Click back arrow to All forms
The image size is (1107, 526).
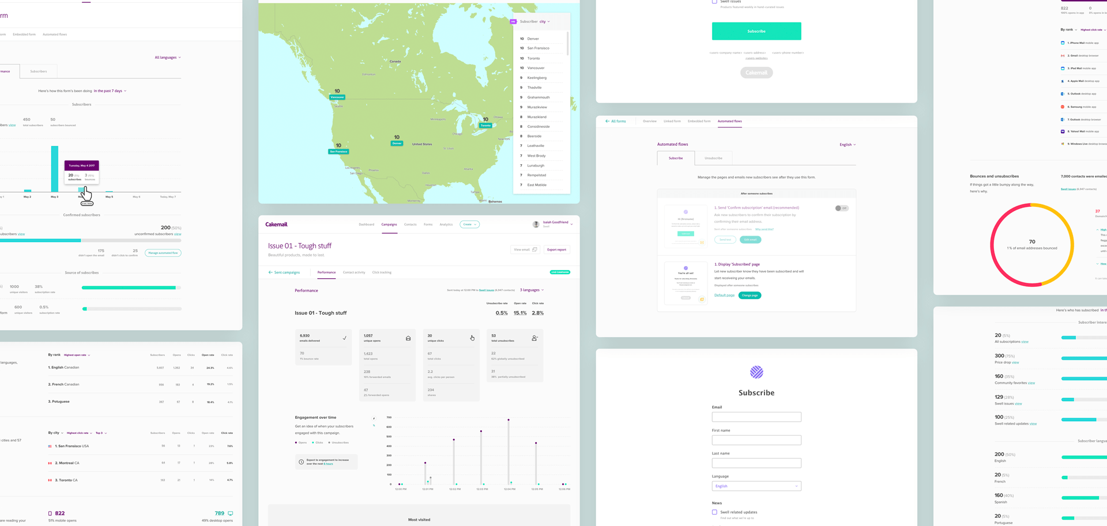607,122
